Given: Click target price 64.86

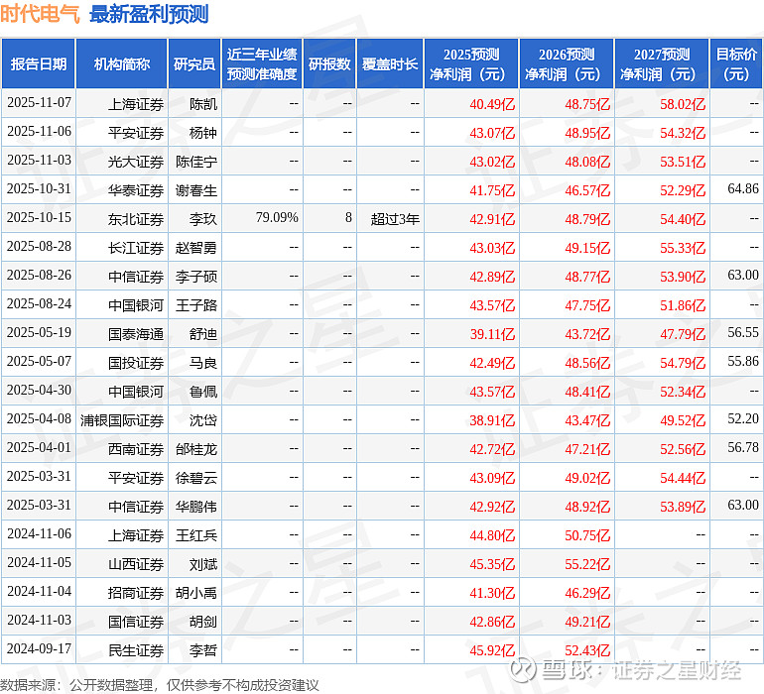Looking at the screenshot, I should pyautogui.click(x=743, y=188).
